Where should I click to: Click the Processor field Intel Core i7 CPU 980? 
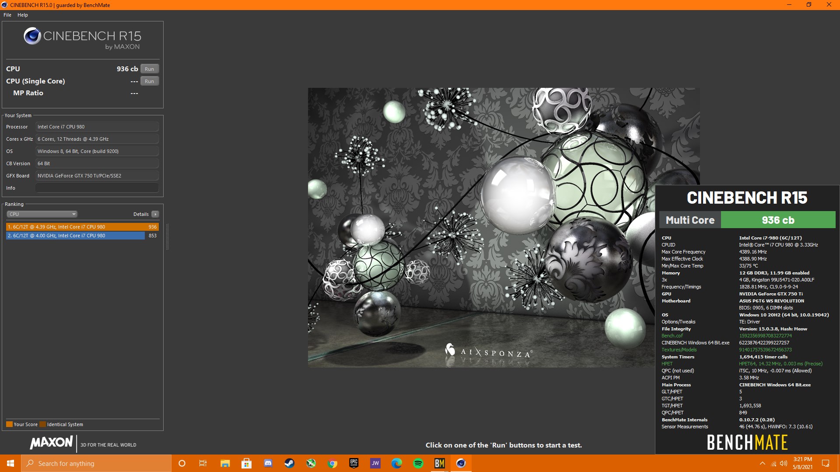pos(97,127)
